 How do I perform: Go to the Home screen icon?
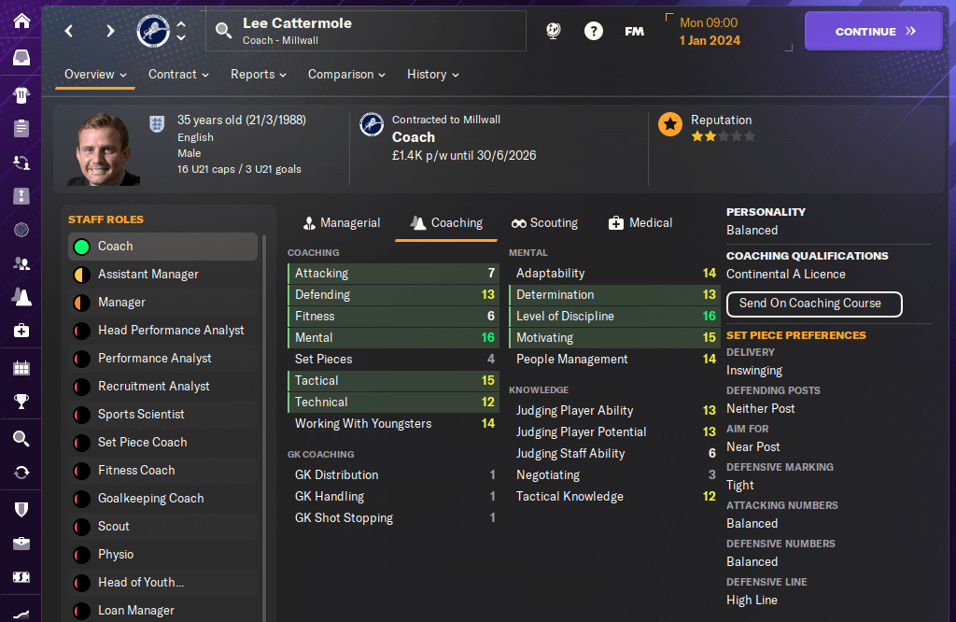pos(21,21)
